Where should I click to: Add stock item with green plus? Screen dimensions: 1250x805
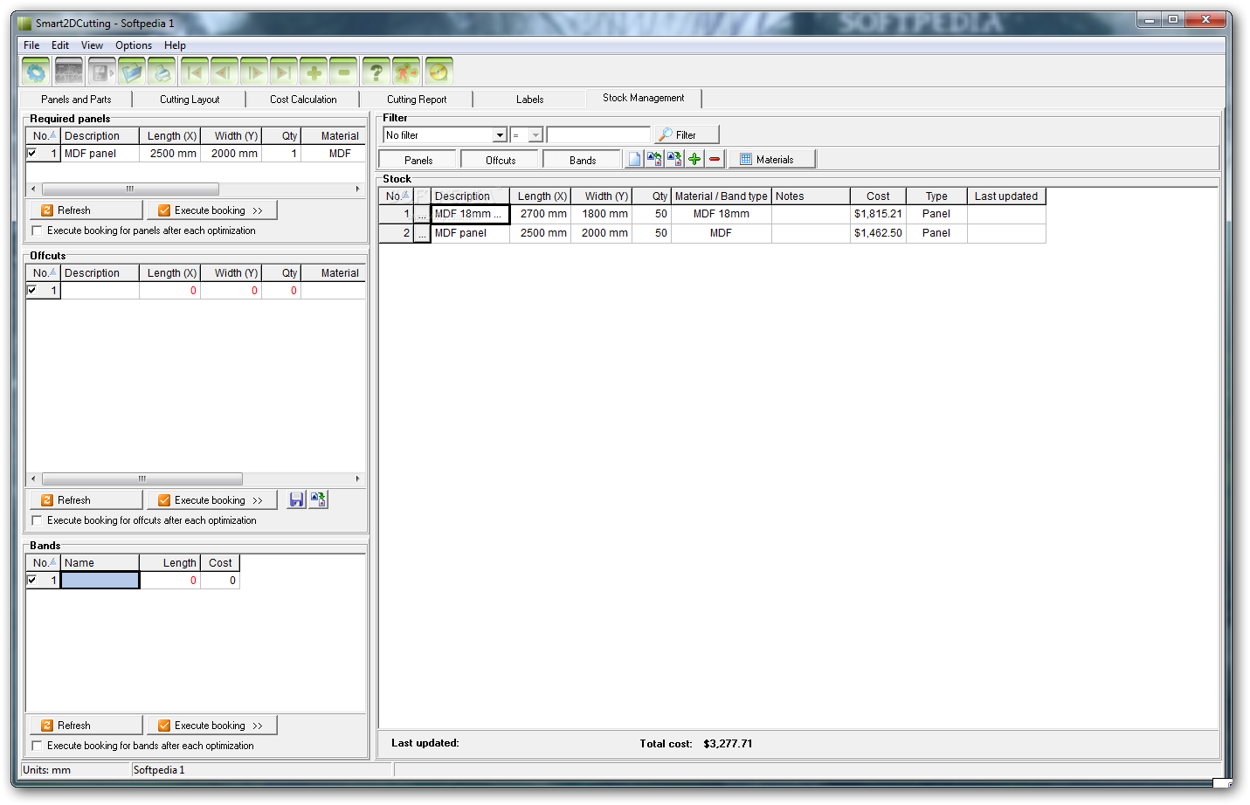pyautogui.click(x=694, y=159)
